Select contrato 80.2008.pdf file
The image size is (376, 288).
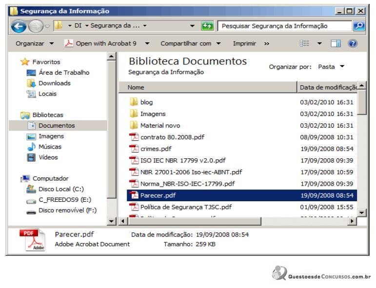coord(172,137)
